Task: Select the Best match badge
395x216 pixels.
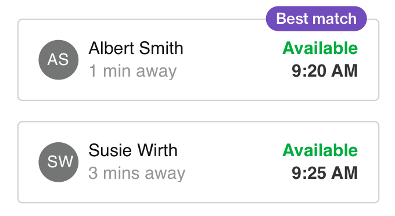Action: tap(317, 19)
